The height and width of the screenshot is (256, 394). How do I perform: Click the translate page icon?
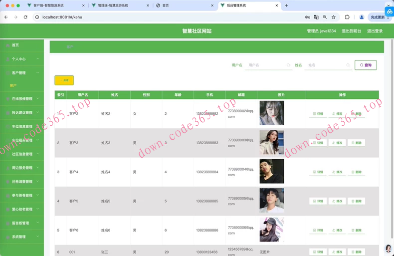(x=316, y=17)
